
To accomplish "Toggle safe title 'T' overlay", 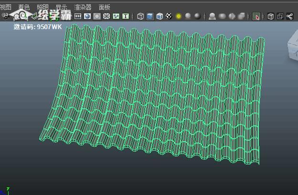I will point(126,16).
